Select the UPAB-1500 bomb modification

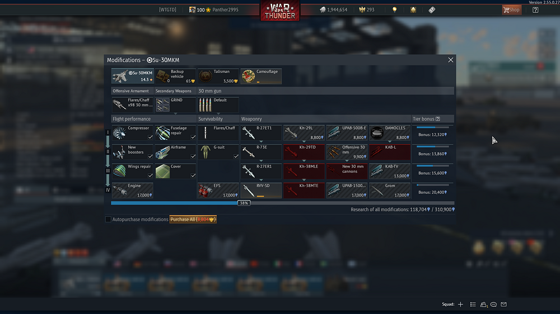pos(347,191)
